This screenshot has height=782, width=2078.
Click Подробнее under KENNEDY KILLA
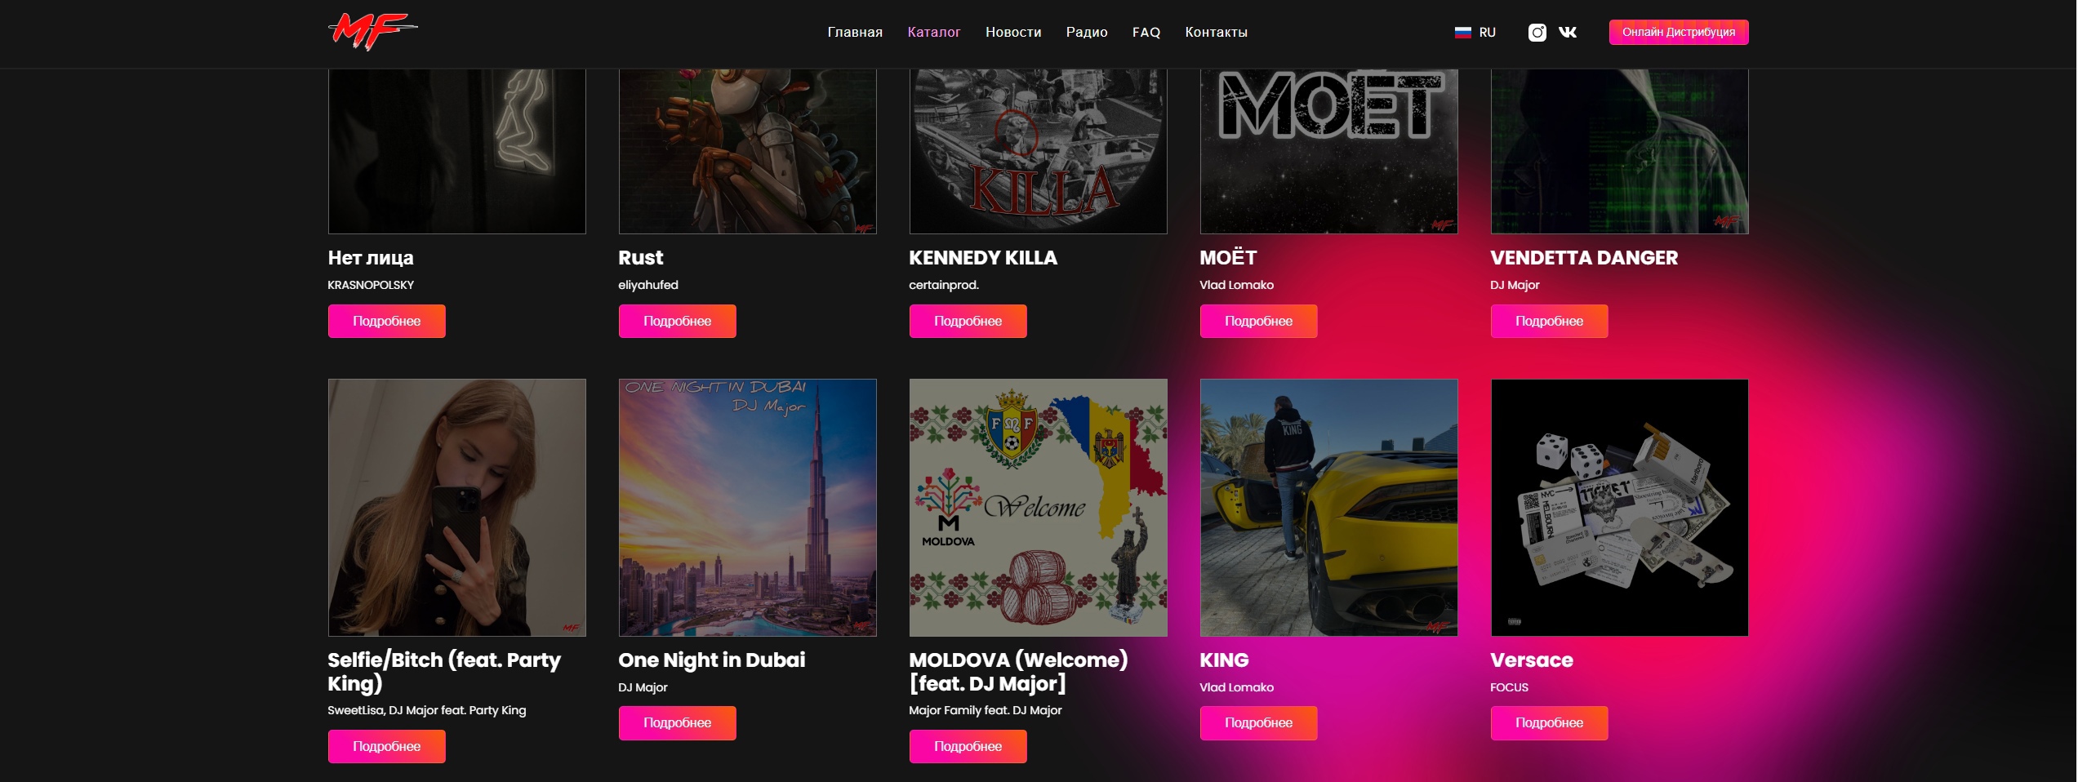tap(968, 321)
